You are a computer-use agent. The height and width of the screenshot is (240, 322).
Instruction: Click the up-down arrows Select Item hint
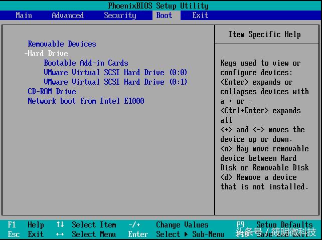click(86, 224)
